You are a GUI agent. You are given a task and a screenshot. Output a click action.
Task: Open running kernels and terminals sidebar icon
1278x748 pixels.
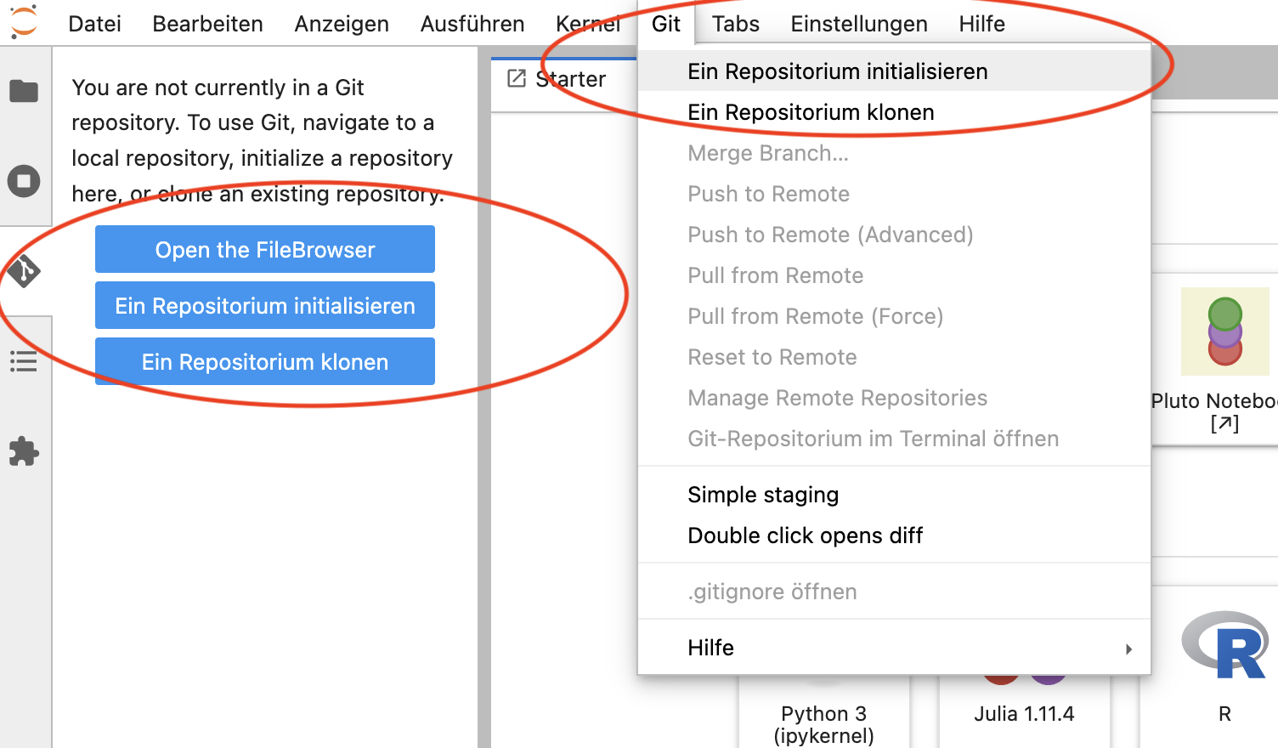24,181
